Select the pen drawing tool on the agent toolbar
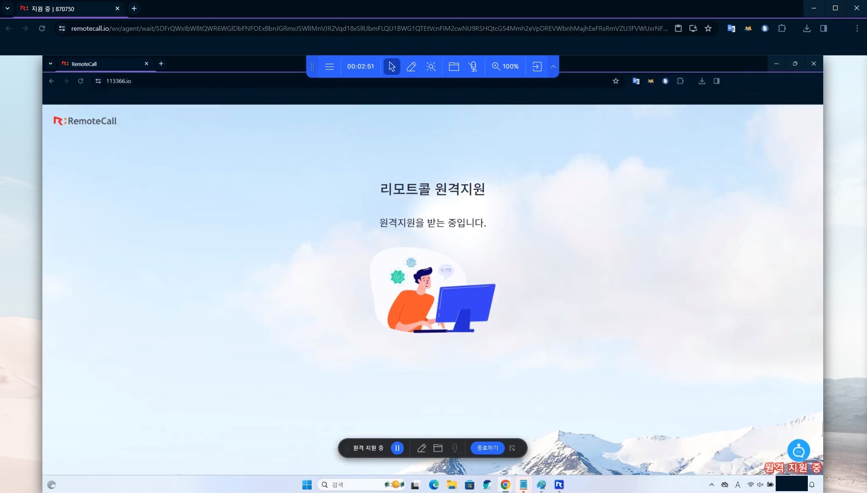Viewport: 867px width, 493px height. click(x=411, y=66)
